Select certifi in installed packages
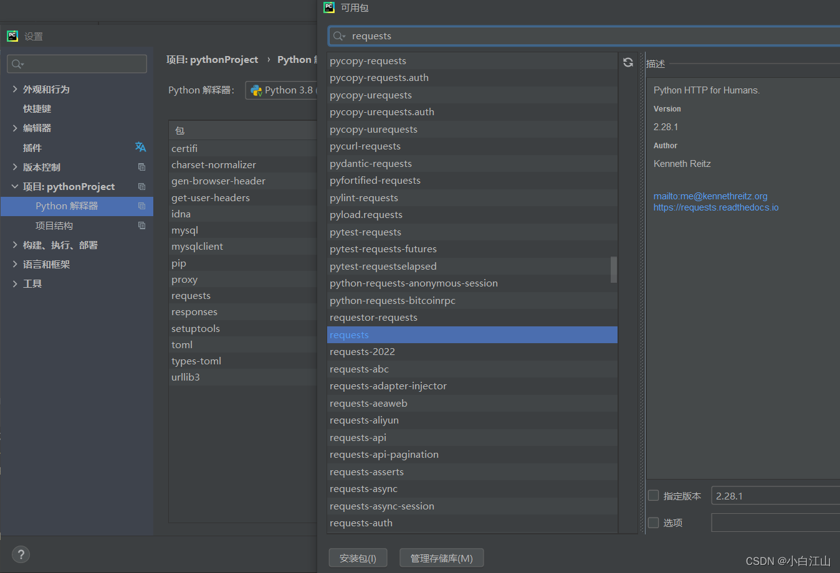 coord(243,148)
